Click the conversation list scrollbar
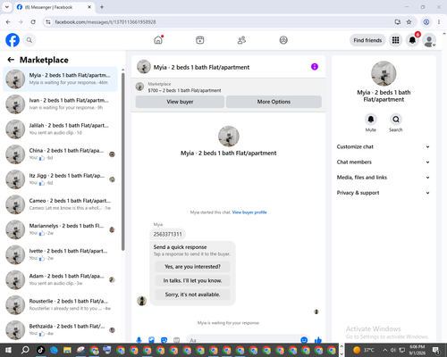Screen dimensions: 447x357 122,162
